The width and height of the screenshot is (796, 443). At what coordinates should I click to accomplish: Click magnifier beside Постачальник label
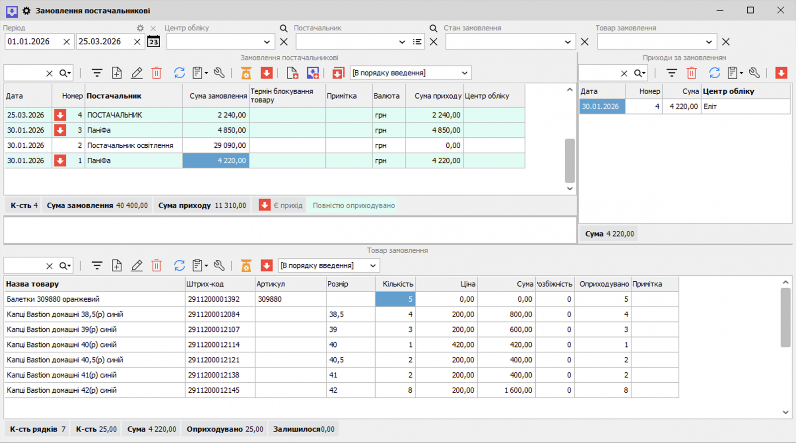click(433, 28)
